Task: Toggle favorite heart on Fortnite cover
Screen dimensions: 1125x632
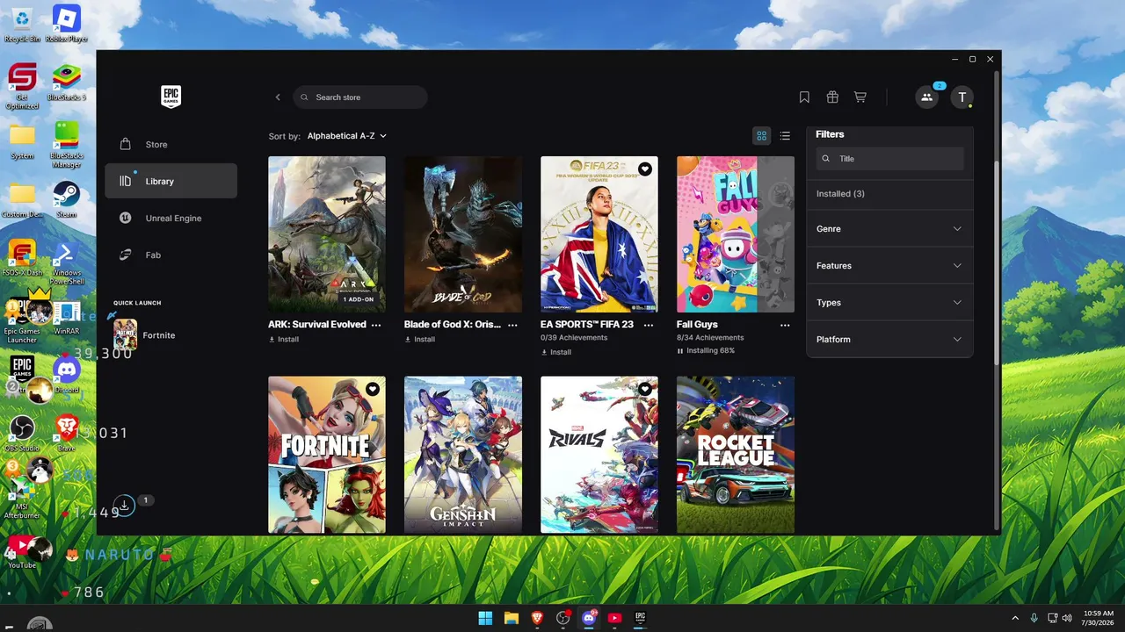Action: 373,389
